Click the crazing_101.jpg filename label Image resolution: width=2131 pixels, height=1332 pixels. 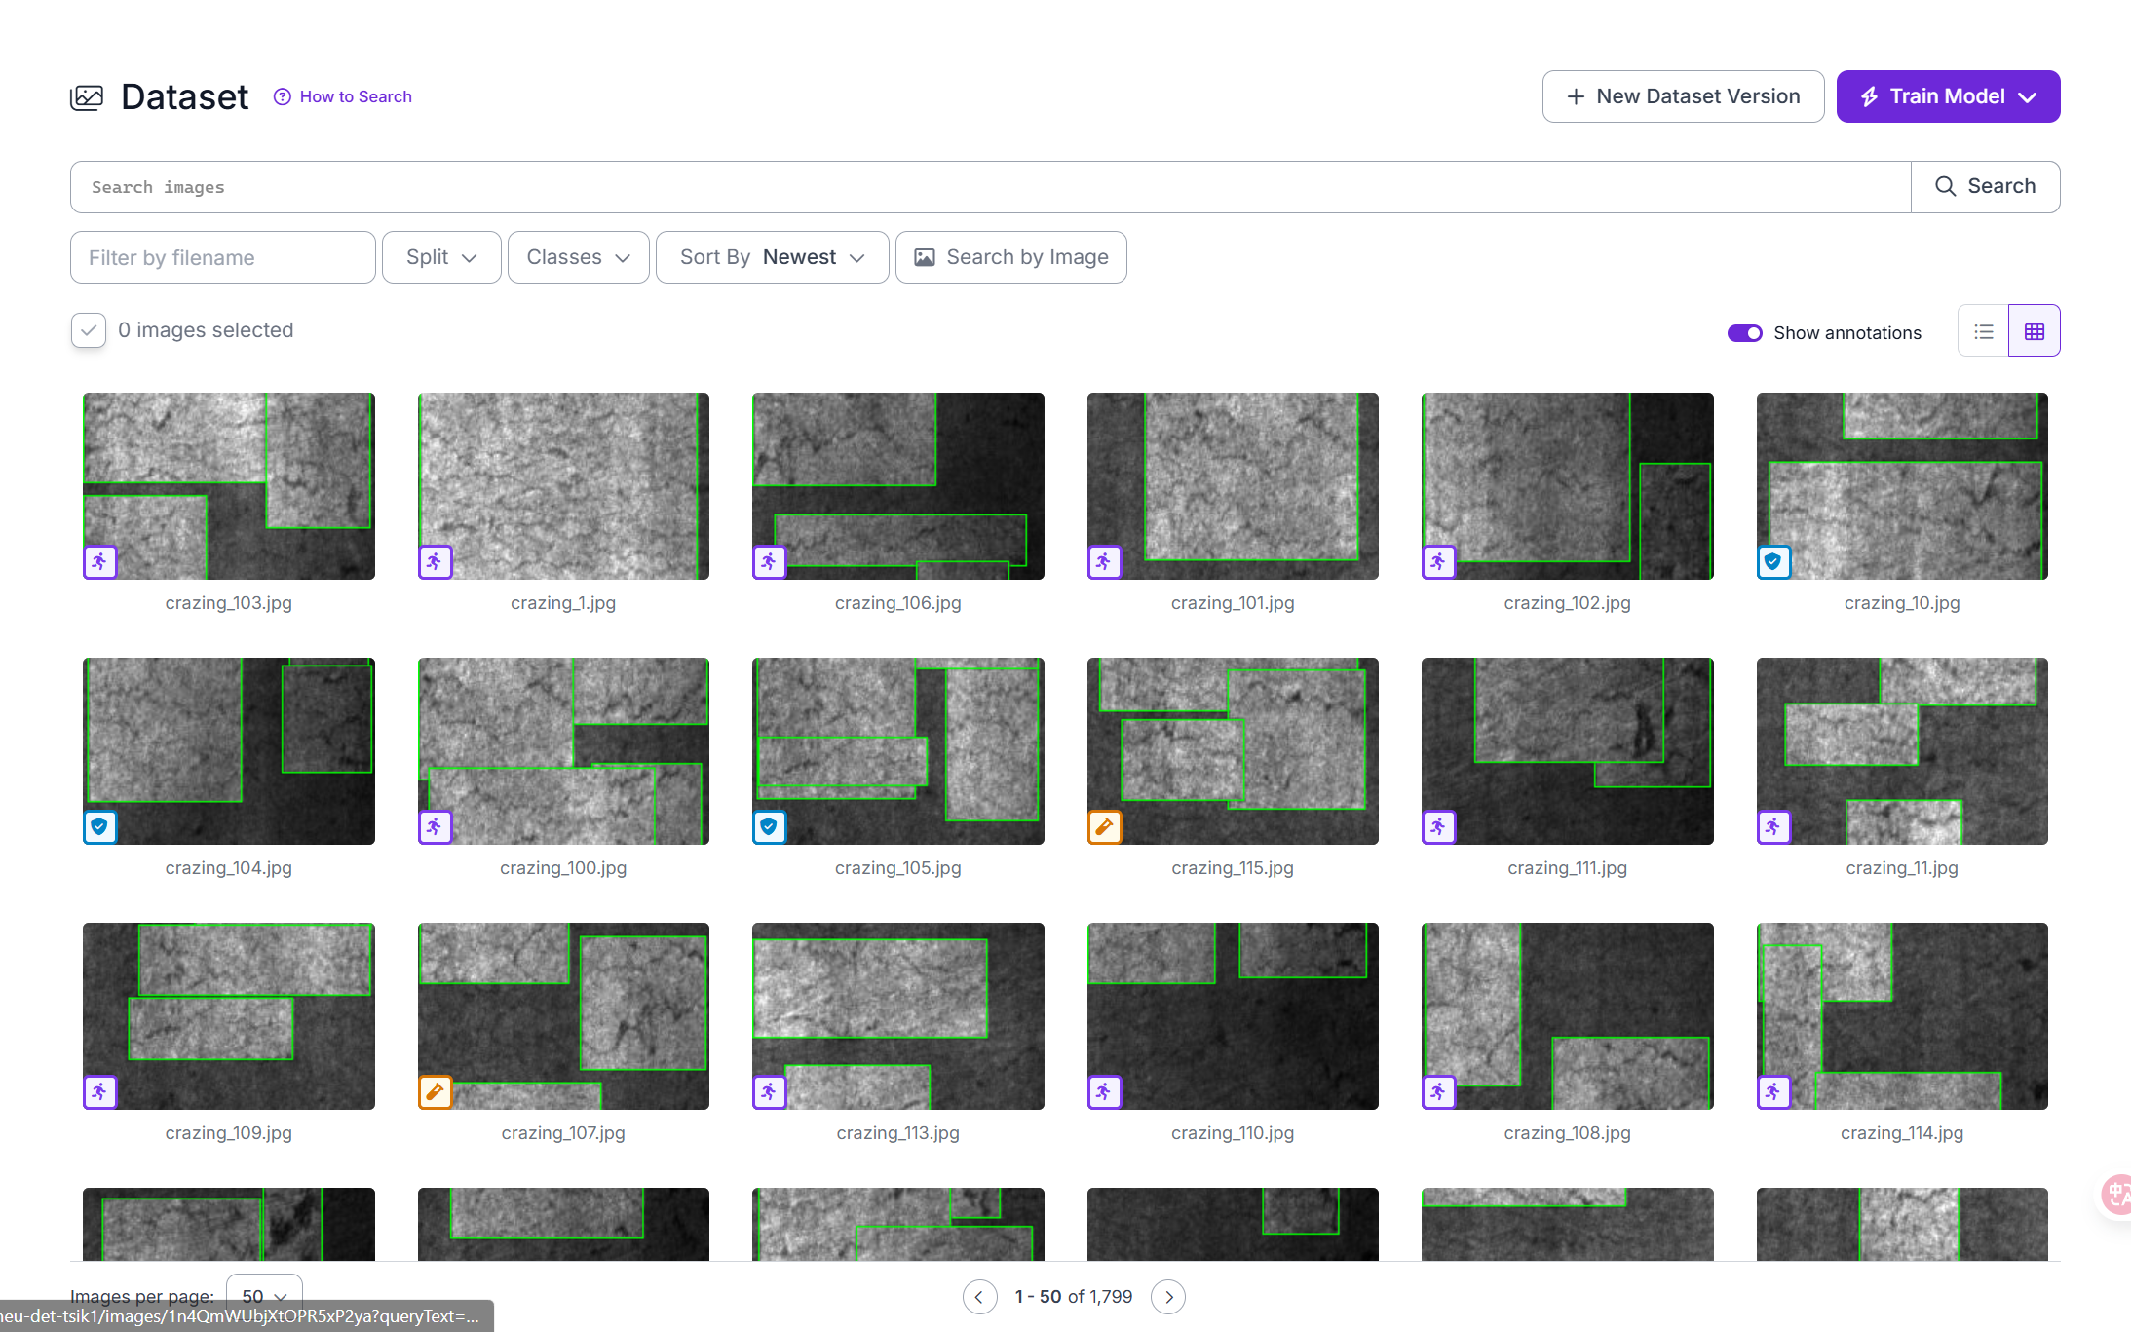(x=1233, y=603)
